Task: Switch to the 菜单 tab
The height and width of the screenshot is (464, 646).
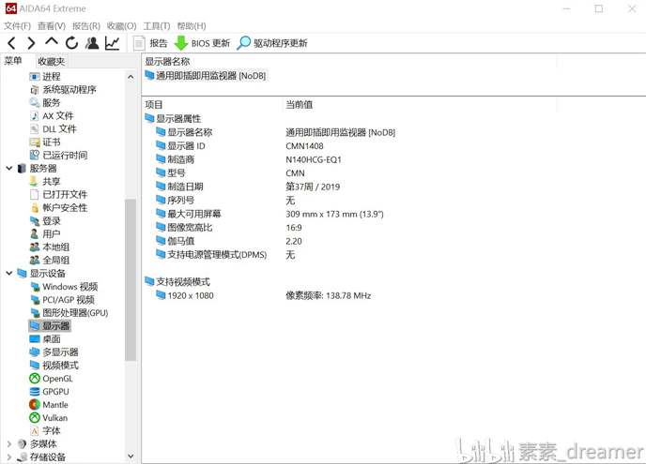Action: pos(13,61)
